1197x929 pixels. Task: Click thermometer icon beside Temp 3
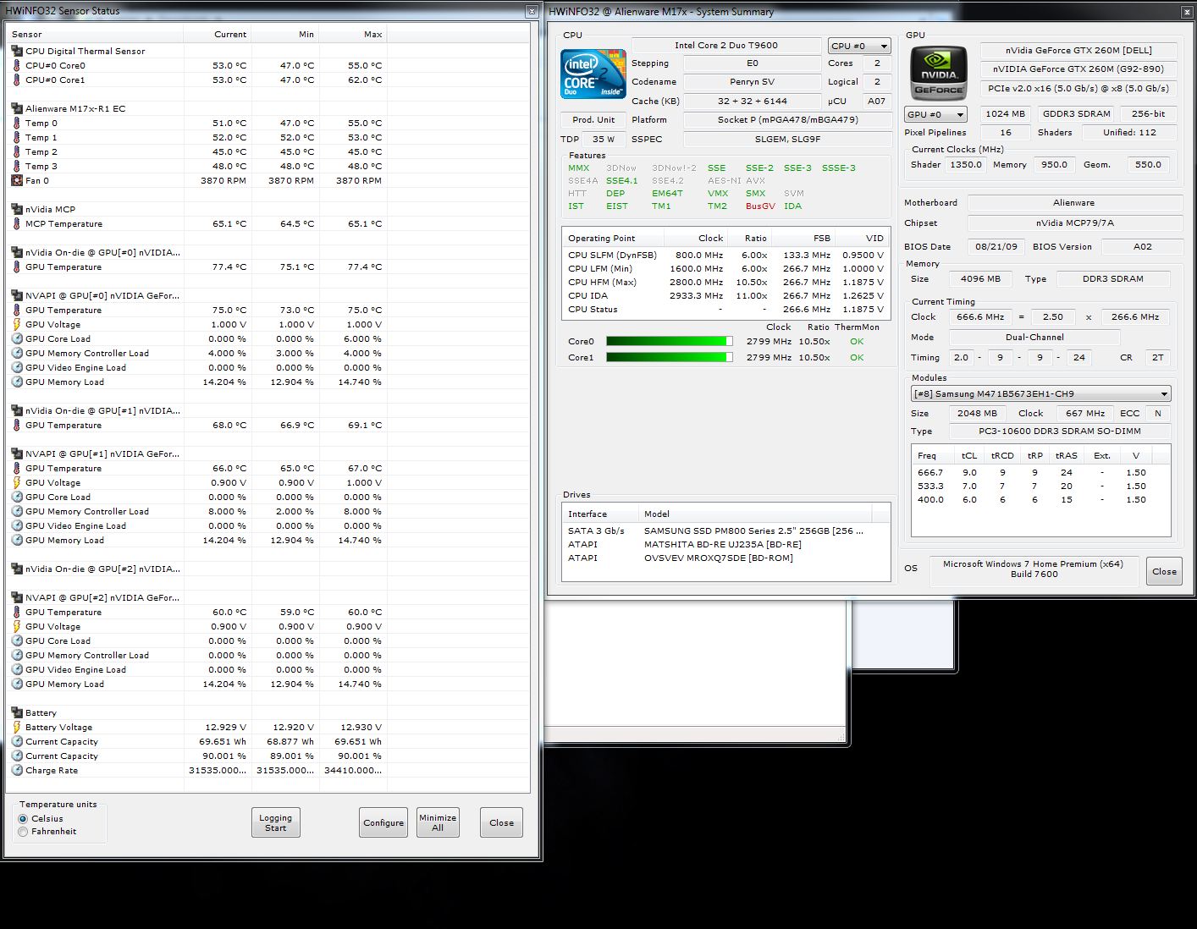tap(17, 166)
